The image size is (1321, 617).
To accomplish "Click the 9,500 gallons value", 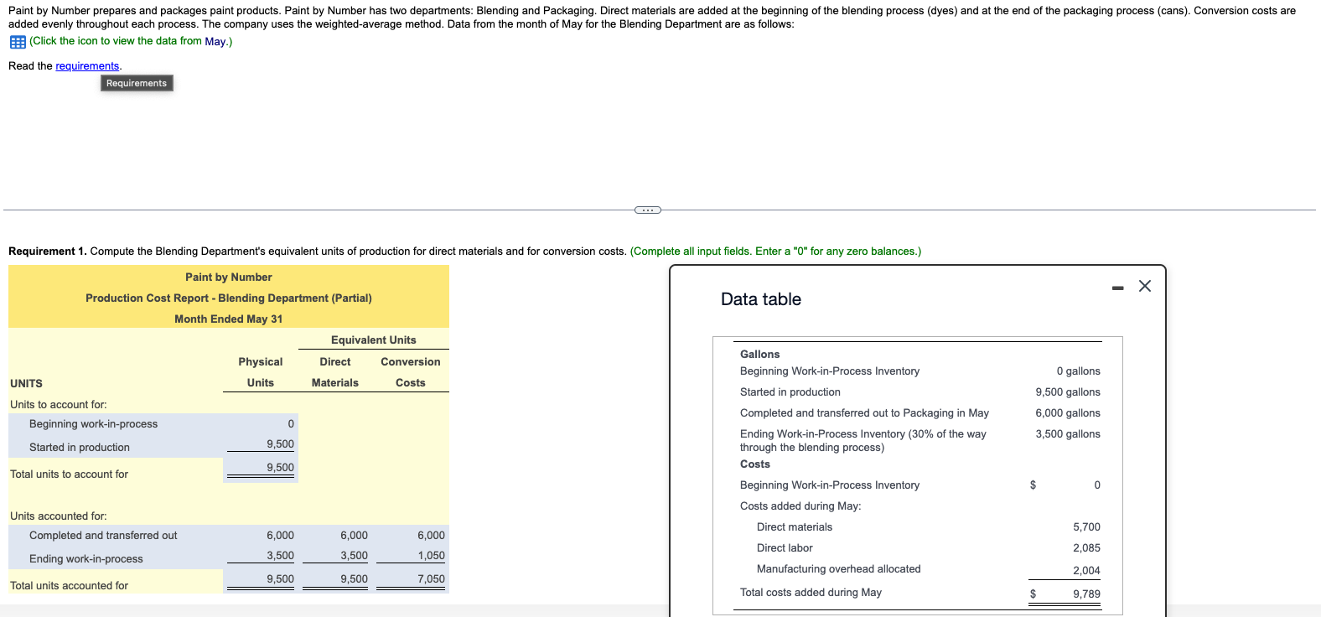I will [1067, 392].
